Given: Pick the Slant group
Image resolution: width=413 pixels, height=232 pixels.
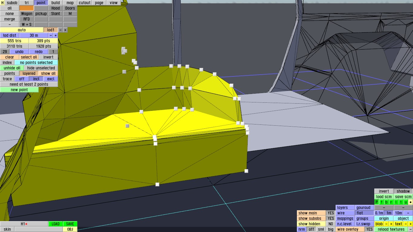Looking at the screenshot, I should coord(56,14).
